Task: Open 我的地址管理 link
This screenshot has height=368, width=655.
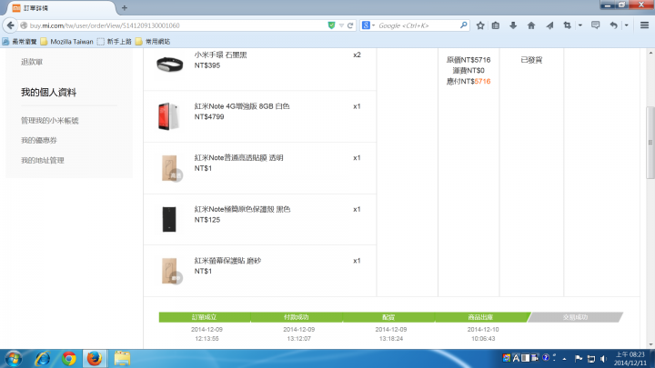Action: pyautogui.click(x=43, y=160)
